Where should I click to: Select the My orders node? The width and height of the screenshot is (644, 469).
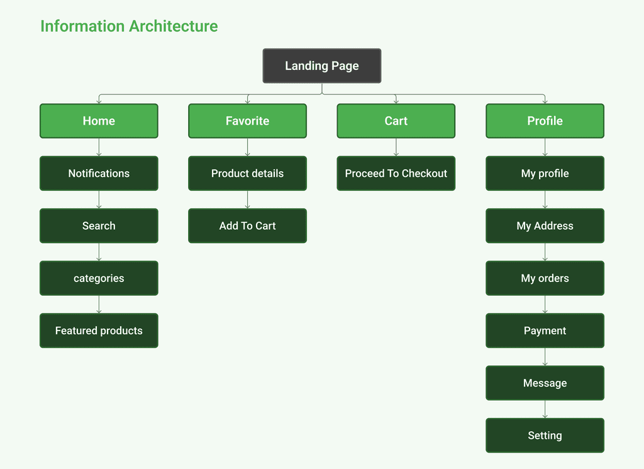pos(545,278)
